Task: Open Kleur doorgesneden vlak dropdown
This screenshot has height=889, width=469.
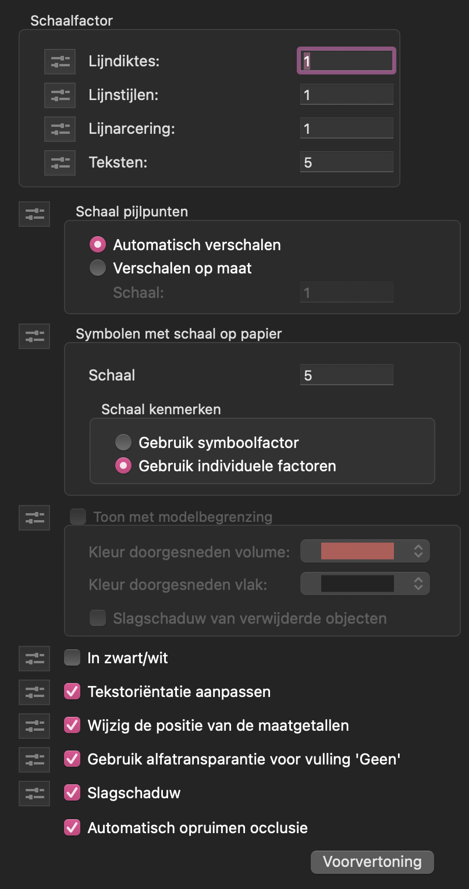Action: (418, 584)
